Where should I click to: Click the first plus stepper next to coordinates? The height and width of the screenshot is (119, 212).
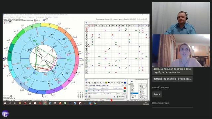(123, 94)
